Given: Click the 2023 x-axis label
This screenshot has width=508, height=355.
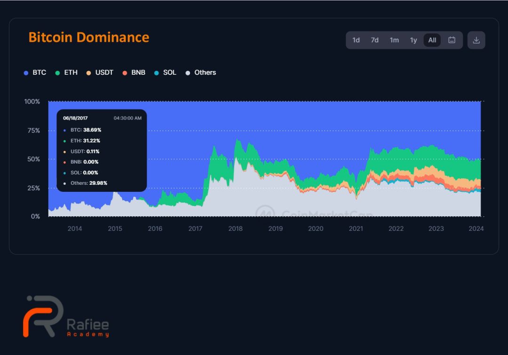Looking at the screenshot, I should [437, 229].
